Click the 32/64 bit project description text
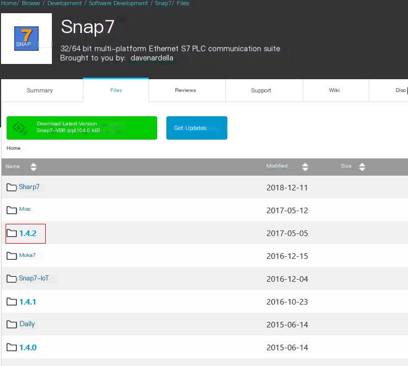Image resolution: width=408 pixels, height=366 pixels. 170,49
